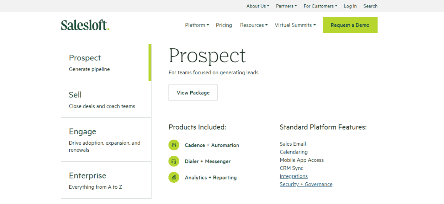Click the Analytics + Reporting chart icon
Viewport: 444px width, 204px height.
174,177
